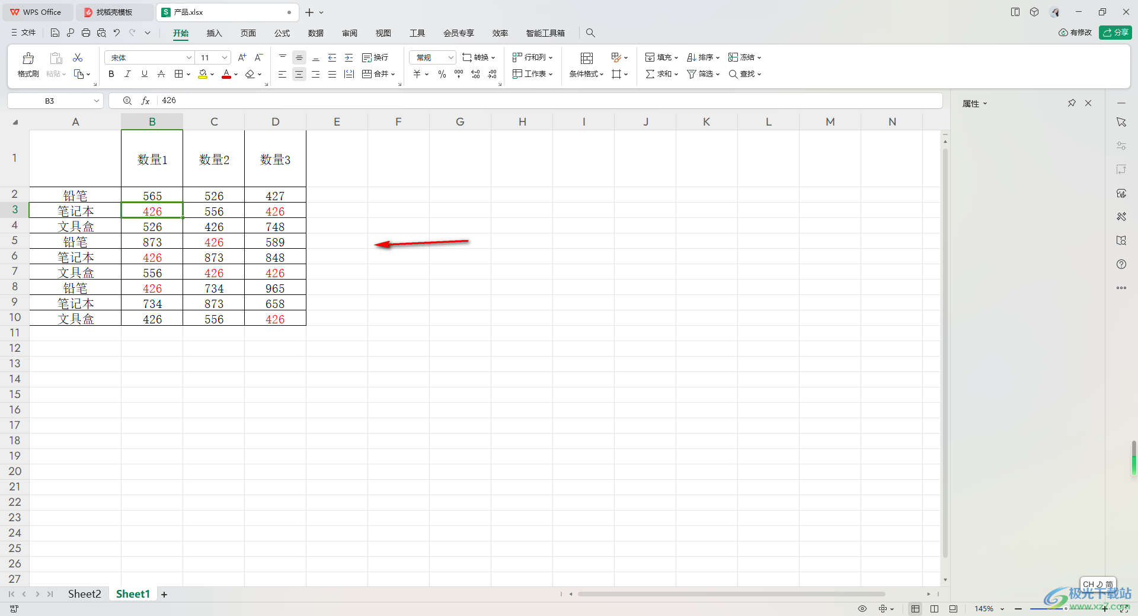Viewport: 1138px width, 616px height.
Task: Click decrease decimal places icon
Action: click(492, 74)
